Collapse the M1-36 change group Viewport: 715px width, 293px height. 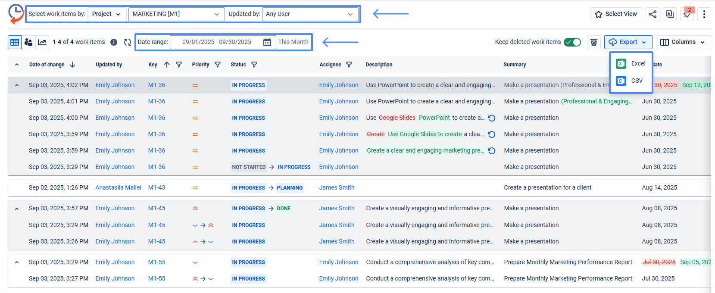[17, 85]
